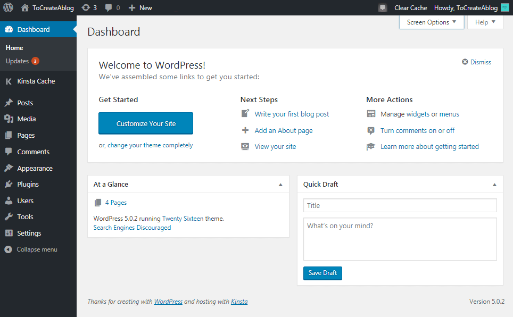Click the Users person icon
This screenshot has width=513, height=317.
pos(9,201)
